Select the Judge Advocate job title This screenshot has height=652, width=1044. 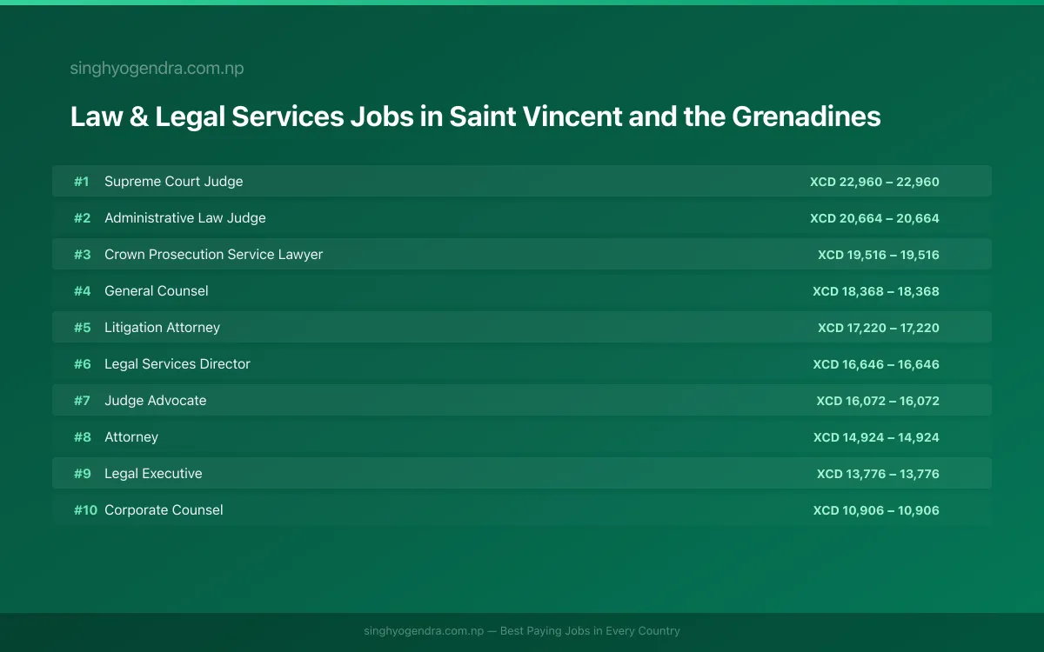[156, 401]
